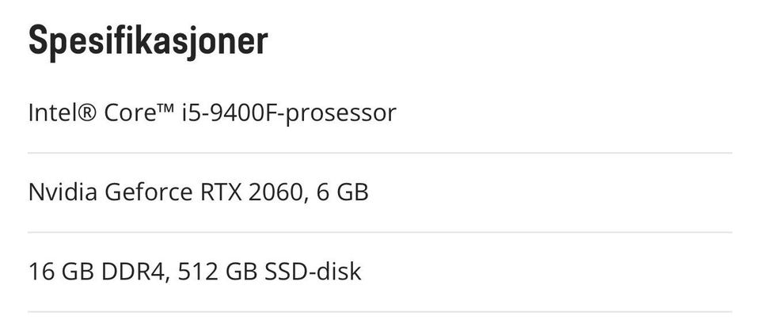Select the Nvidia Geforce RTX 2060 row

pos(379,192)
